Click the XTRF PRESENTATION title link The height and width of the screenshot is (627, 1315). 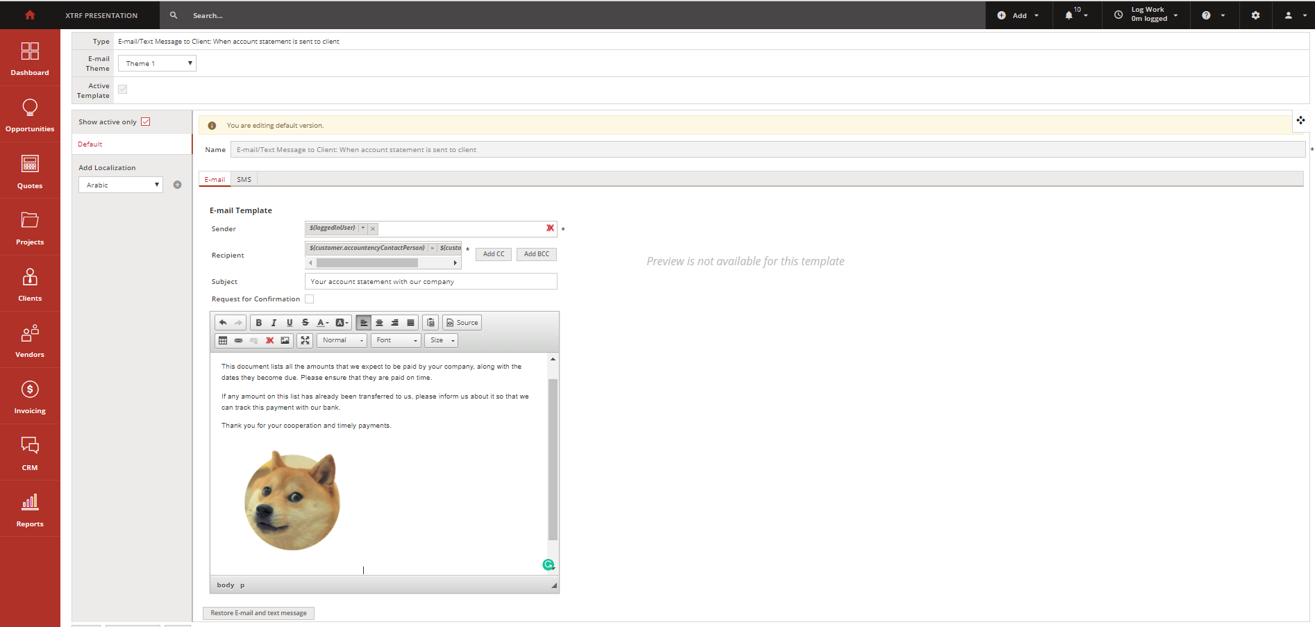click(101, 15)
